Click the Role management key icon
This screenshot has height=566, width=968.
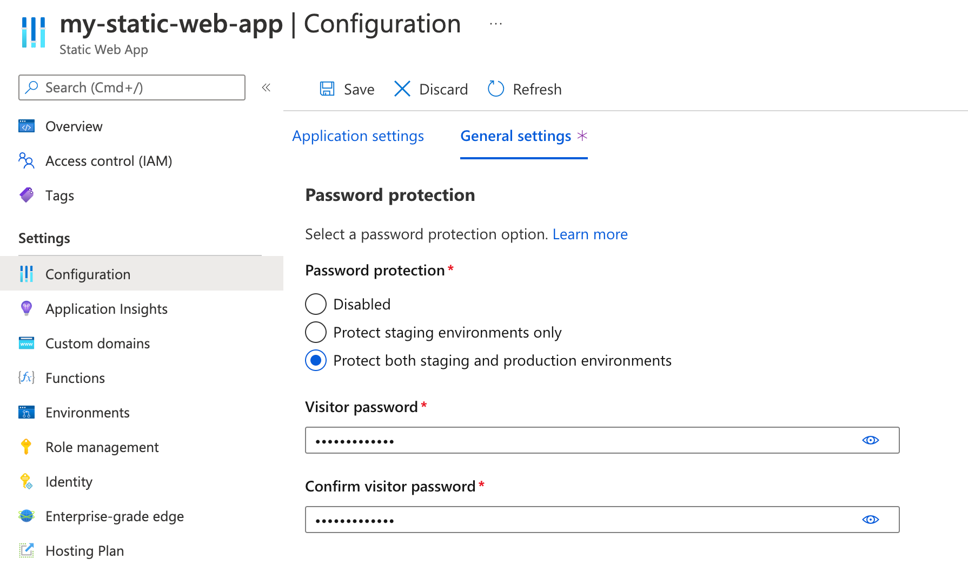(26, 447)
